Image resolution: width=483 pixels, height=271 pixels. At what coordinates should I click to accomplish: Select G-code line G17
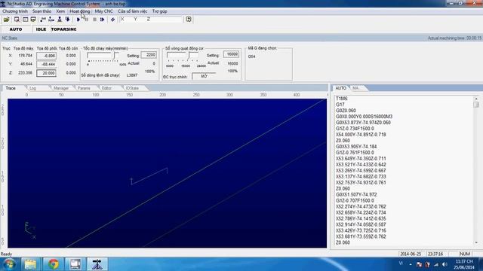(x=340, y=105)
